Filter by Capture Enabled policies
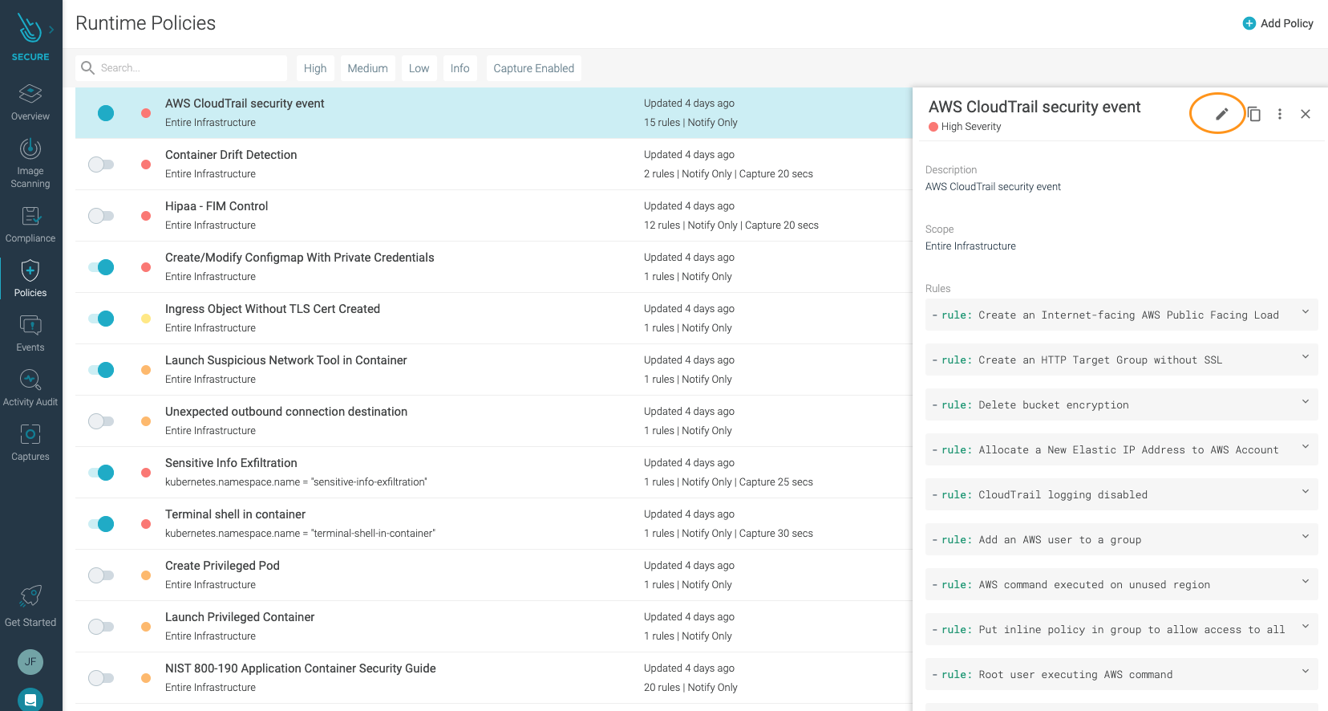 click(x=533, y=68)
